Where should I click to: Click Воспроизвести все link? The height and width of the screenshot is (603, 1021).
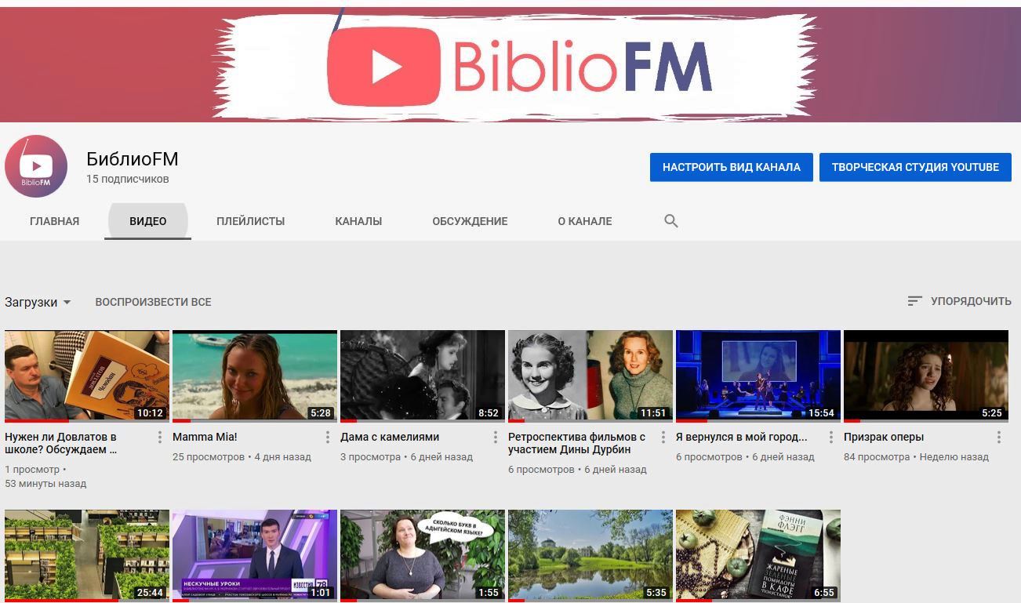point(153,302)
